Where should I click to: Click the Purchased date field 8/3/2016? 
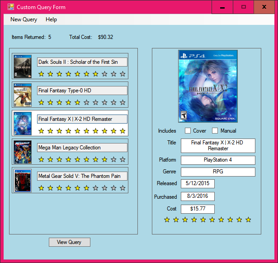point(198,196)
